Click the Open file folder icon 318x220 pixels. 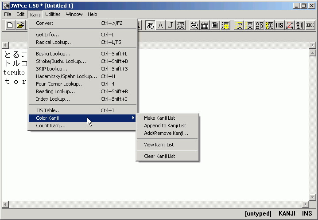pos(20,25)
